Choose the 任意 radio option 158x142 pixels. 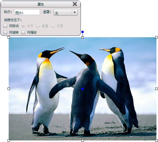click(53, 26)
